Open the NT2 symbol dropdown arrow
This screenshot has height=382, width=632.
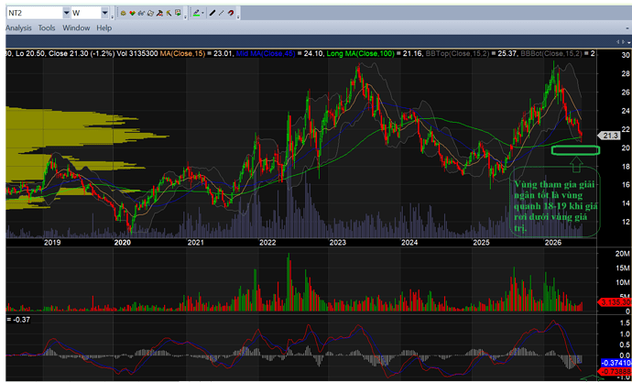[x=67, y=13]
